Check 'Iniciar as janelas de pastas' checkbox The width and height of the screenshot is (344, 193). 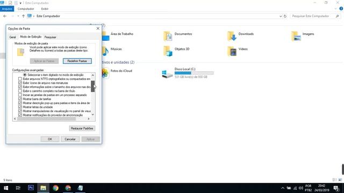[20, 95]
